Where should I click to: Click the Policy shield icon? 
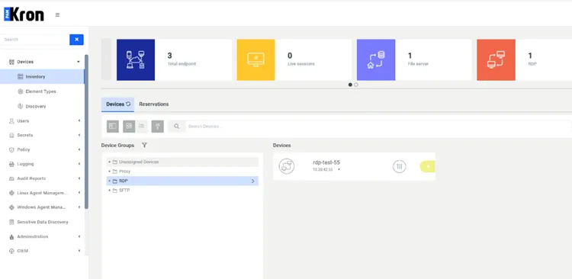click(11, 149)
